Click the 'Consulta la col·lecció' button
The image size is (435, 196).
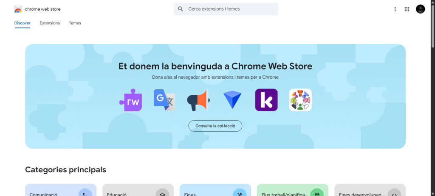(215, 126)
